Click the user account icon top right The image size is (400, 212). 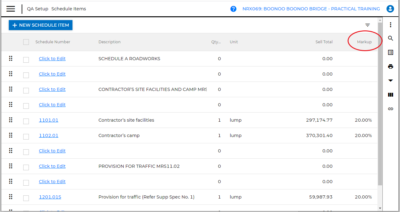pos(390,8)
